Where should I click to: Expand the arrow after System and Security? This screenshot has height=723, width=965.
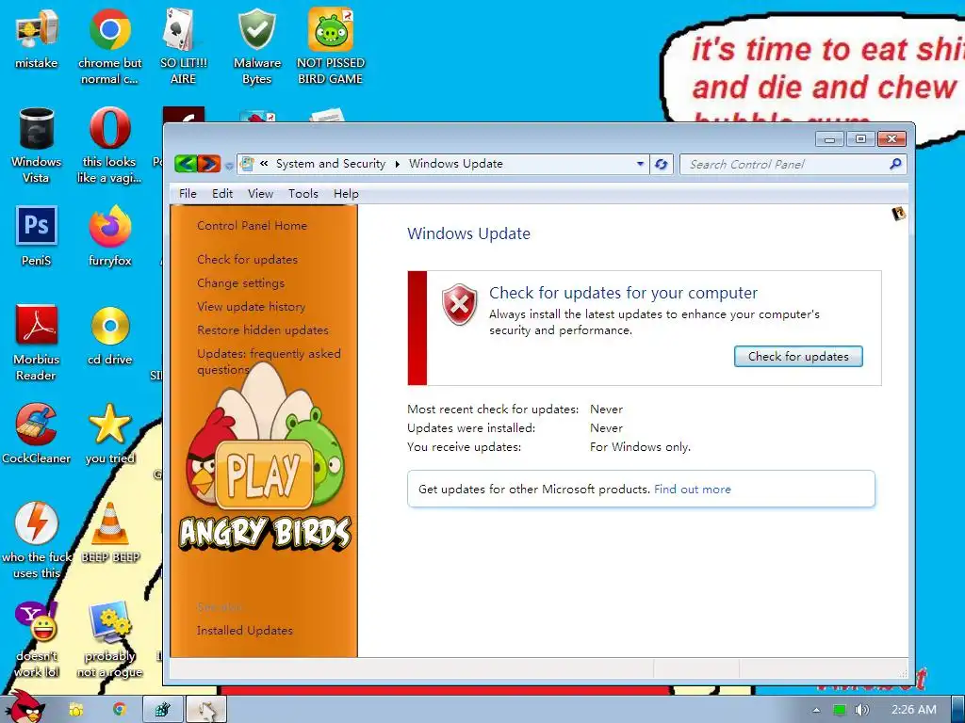pos(397,164)
